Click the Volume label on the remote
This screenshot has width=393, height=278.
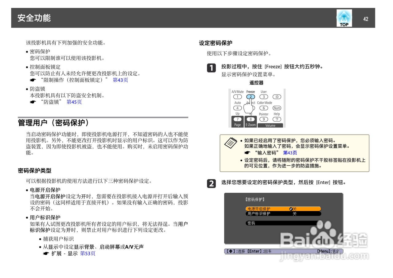pos(270,125)
